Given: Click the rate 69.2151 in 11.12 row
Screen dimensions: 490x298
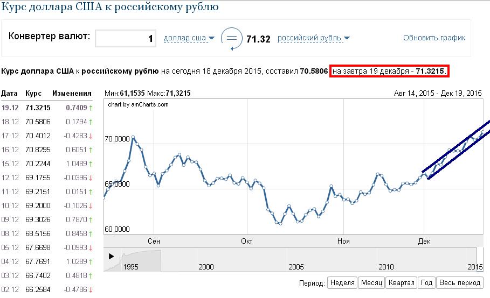Looking at the screenshot, I should coord(38,191).
